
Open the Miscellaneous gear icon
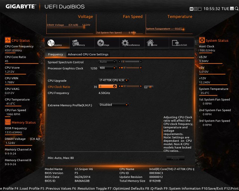(x=125, y=43)
